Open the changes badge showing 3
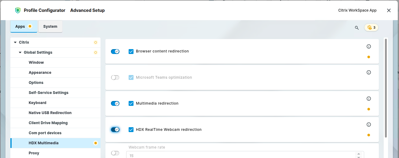Viewport: 399px width, 158px height. [371, 27]
